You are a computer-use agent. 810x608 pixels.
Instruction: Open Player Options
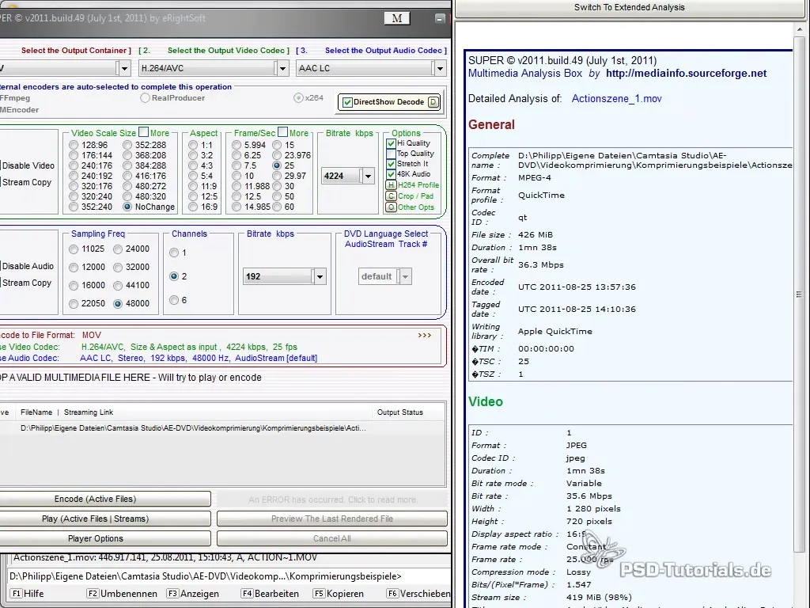(96, 538)
